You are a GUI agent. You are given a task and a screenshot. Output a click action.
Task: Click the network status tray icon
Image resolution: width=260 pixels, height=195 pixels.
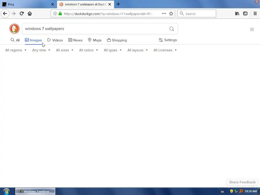click(236, 191)
